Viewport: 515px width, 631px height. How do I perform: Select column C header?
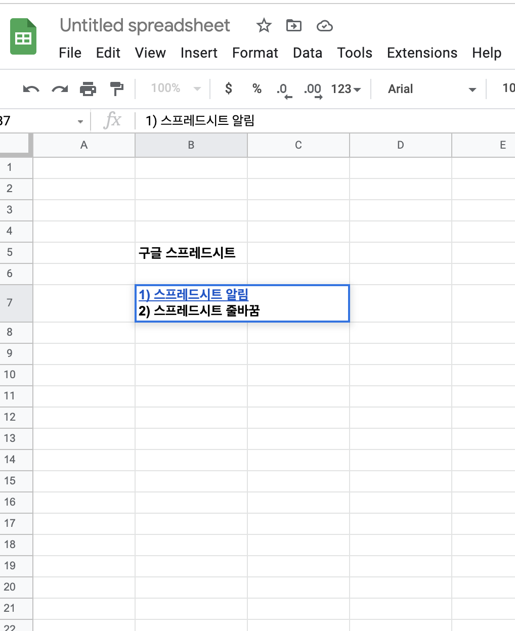298,145
